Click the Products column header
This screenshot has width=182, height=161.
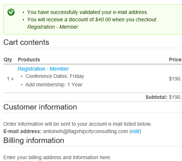point(29,60)
